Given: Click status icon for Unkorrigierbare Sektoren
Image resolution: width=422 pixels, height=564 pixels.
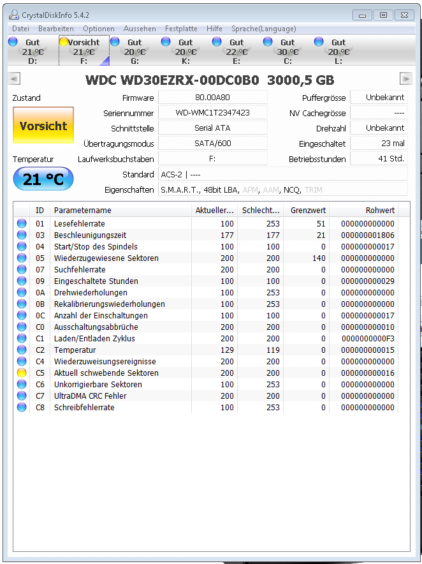Looking at the screenshot, I should pyautogui.click(x=22, y=385).
